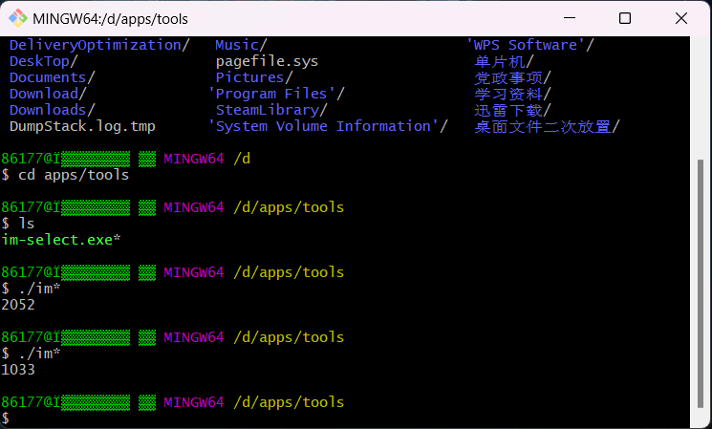Click the Downloads directory name
The height and width of the screenshot is (429, 712).
click(x=50, y=110)
